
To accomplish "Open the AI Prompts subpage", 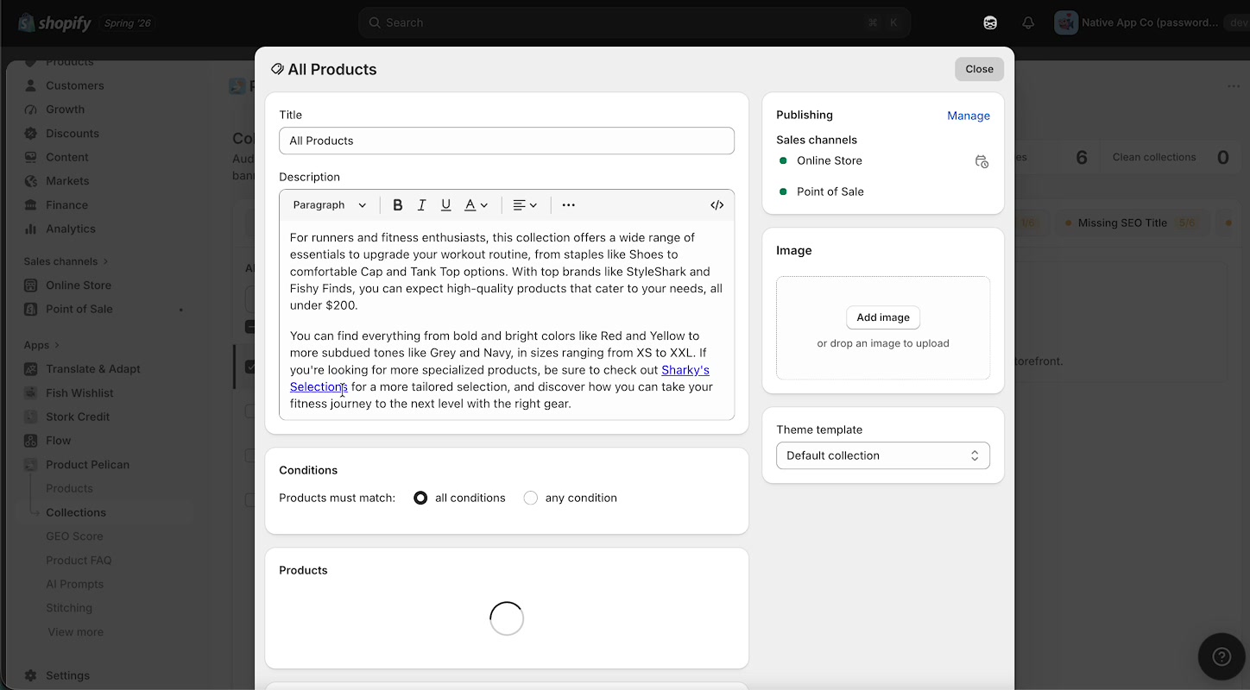I will (74, 584).
